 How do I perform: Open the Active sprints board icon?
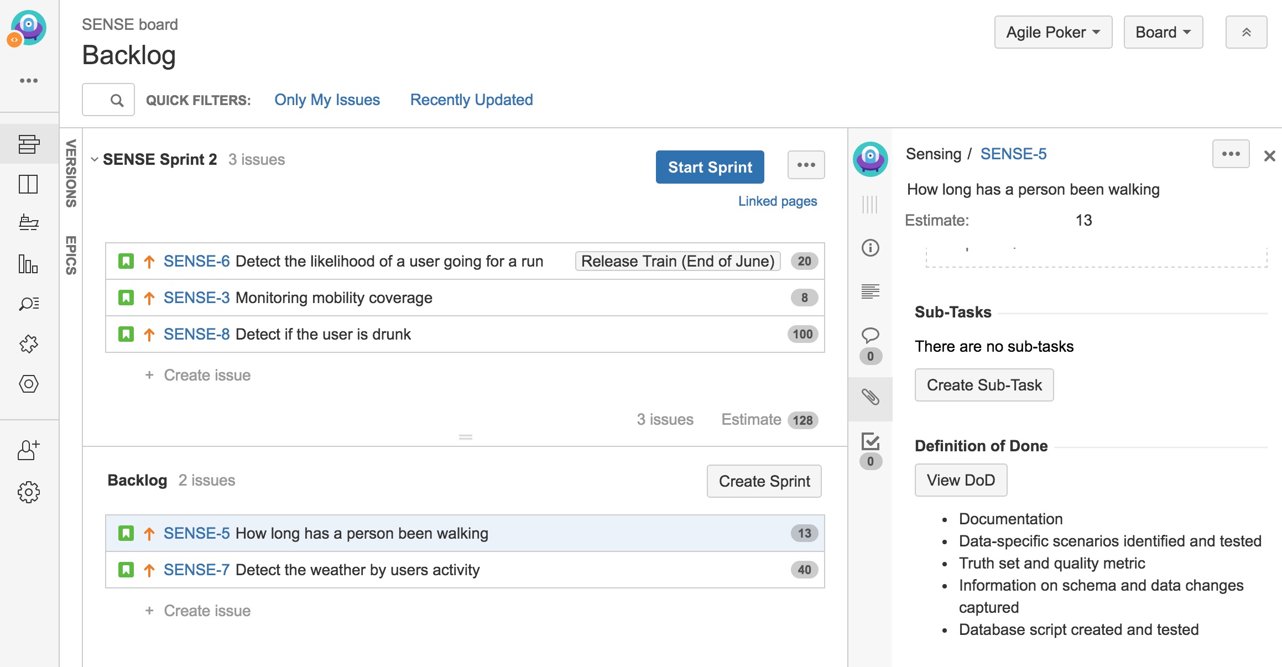29,184
